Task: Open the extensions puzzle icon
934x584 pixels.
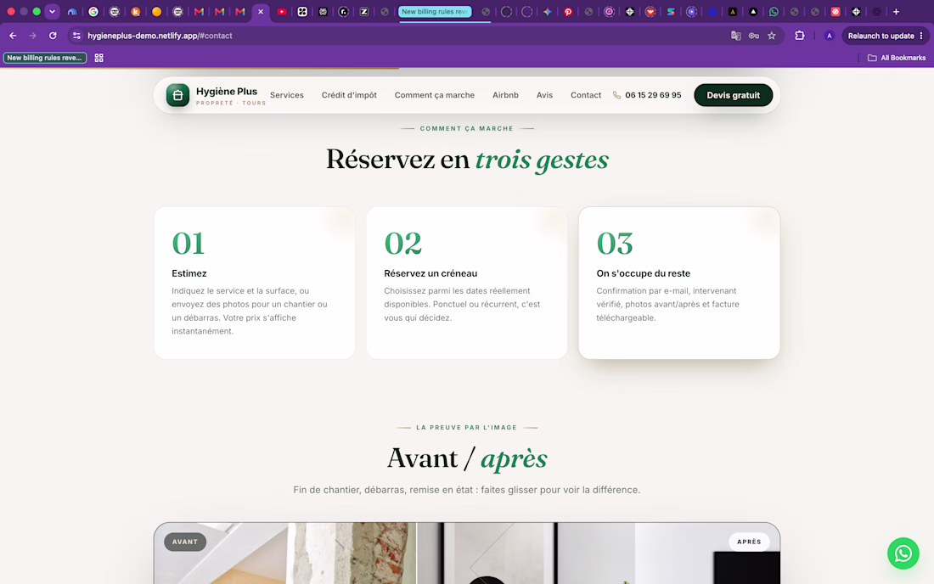Action: coord(799,36)
